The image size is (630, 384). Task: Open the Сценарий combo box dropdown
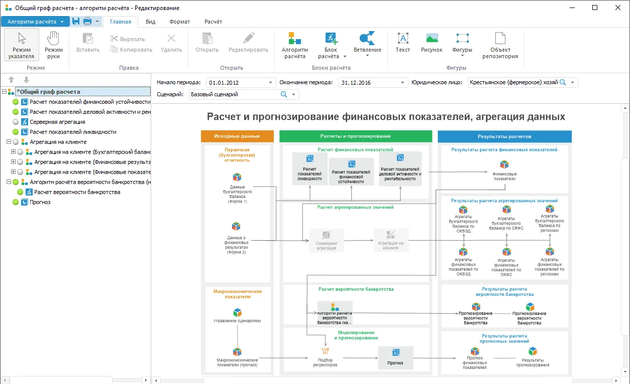(294, 94)
